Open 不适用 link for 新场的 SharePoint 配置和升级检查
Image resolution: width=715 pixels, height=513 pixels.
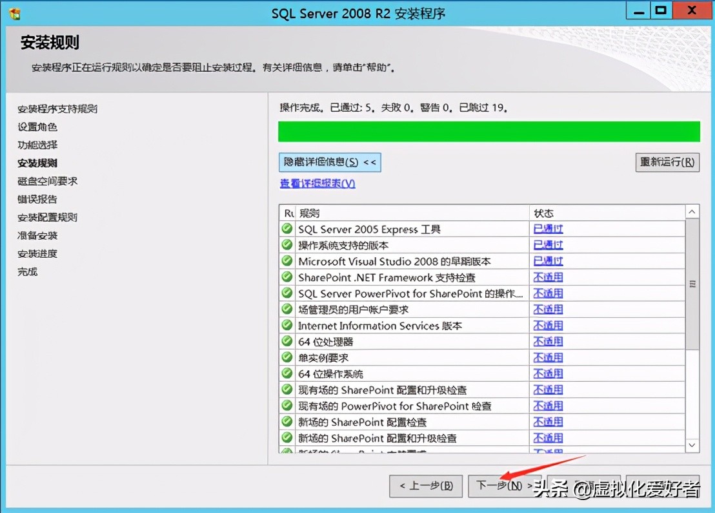pyautogui.click(x=548, y=437)
